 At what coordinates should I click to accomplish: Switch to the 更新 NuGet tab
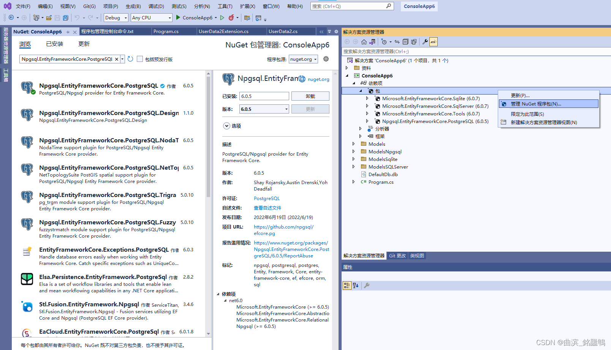coord(84,44)
